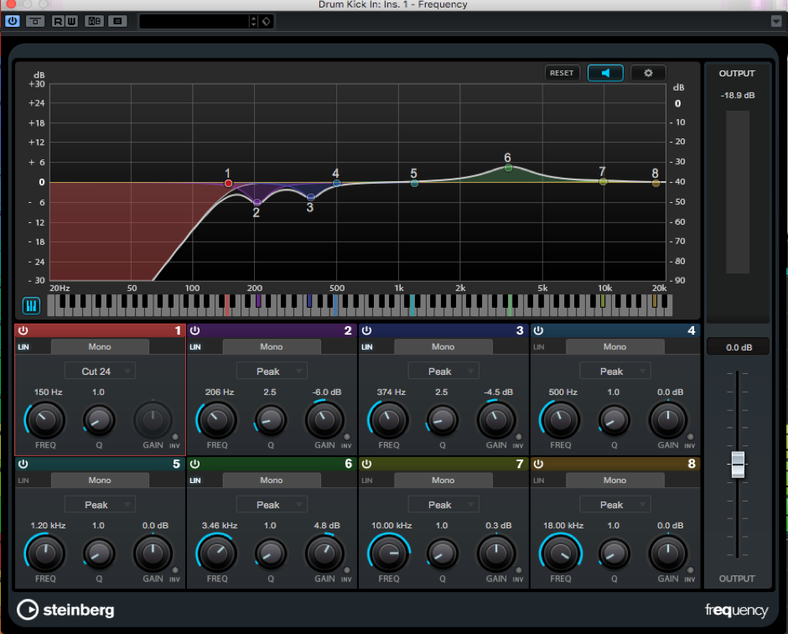Toggle the Auto Listen speaker icon
The width and height of the screenshot is (788, 634).
[604, 73]
